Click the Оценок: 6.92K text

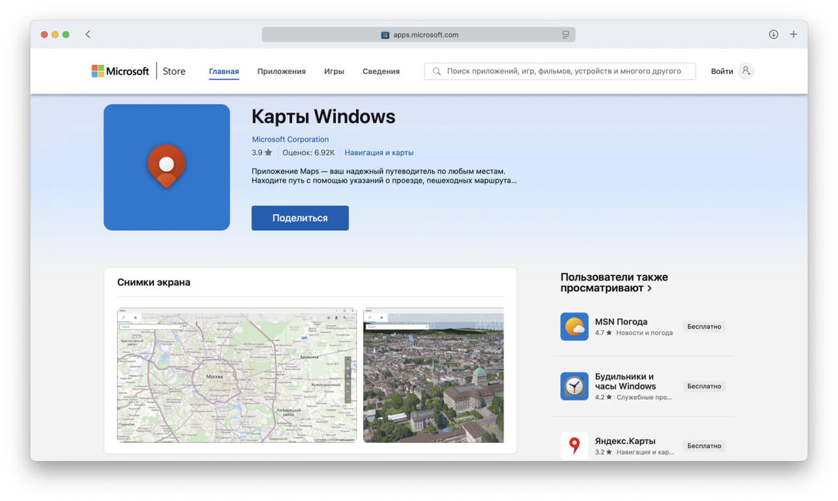[309, 153]
